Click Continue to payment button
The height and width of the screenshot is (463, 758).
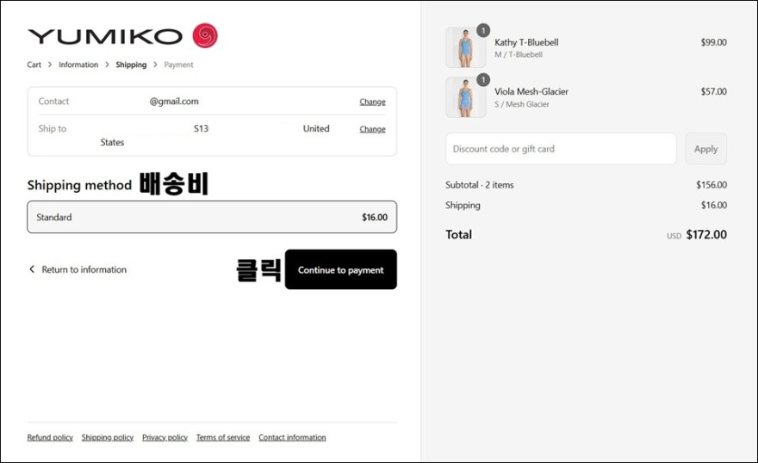tap(341, 269)
